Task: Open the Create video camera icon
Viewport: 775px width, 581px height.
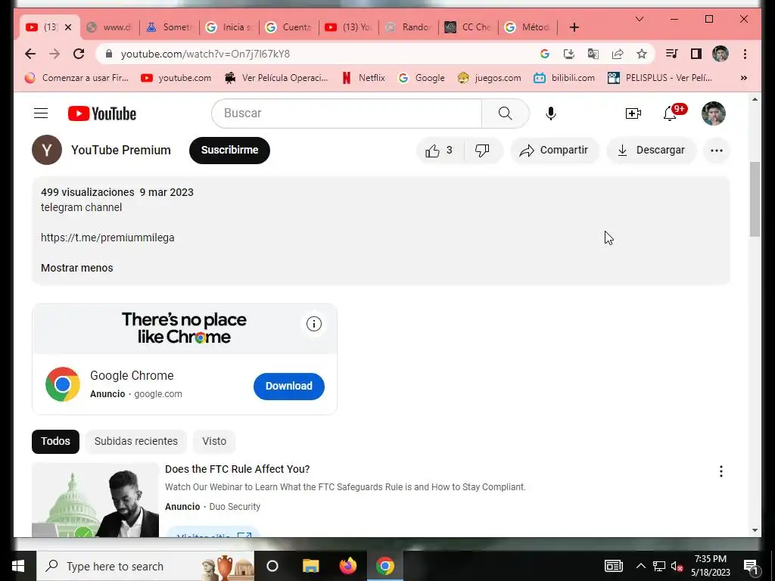Action: 633,113
